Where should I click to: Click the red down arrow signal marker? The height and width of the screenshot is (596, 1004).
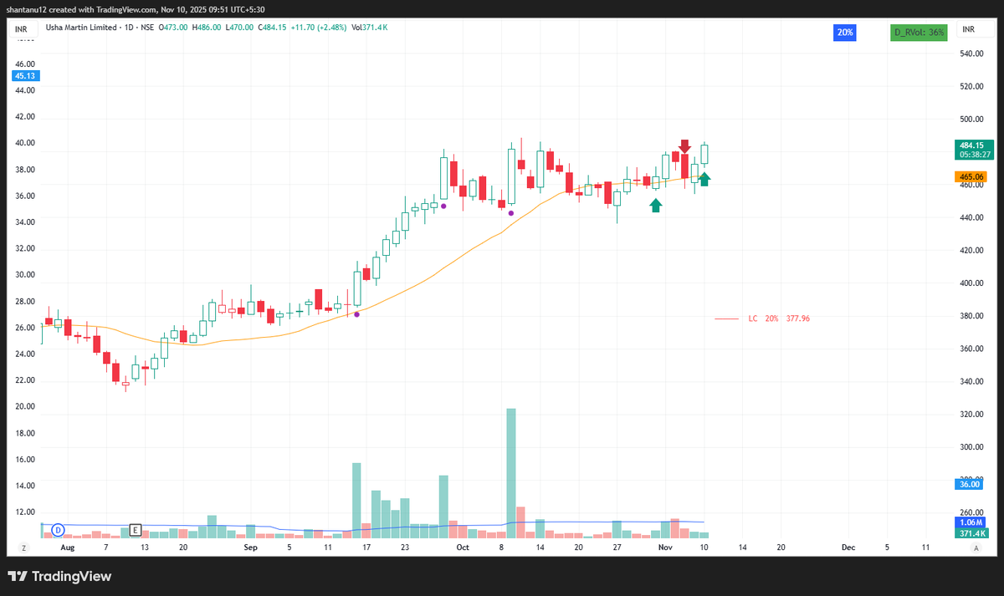tap(684, 146)
